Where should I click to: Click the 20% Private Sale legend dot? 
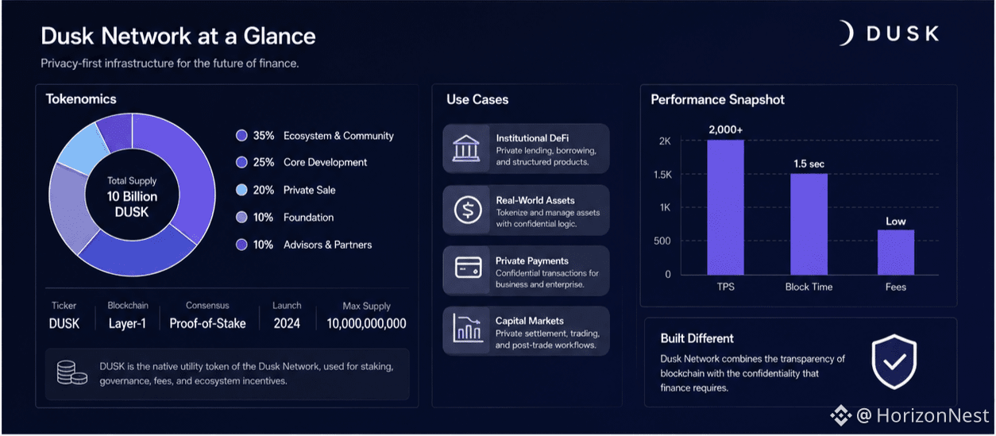click(242, 191)
